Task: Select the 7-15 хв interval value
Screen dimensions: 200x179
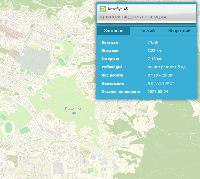Action: (x=154, y=59)
